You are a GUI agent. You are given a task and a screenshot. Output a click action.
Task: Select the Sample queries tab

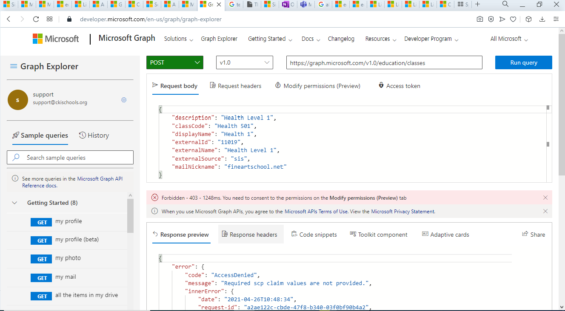coord(40,136)
